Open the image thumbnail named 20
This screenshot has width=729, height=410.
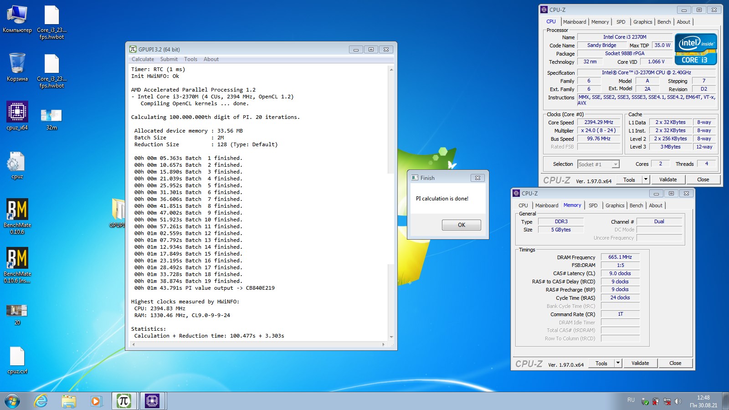coord(17,315)
